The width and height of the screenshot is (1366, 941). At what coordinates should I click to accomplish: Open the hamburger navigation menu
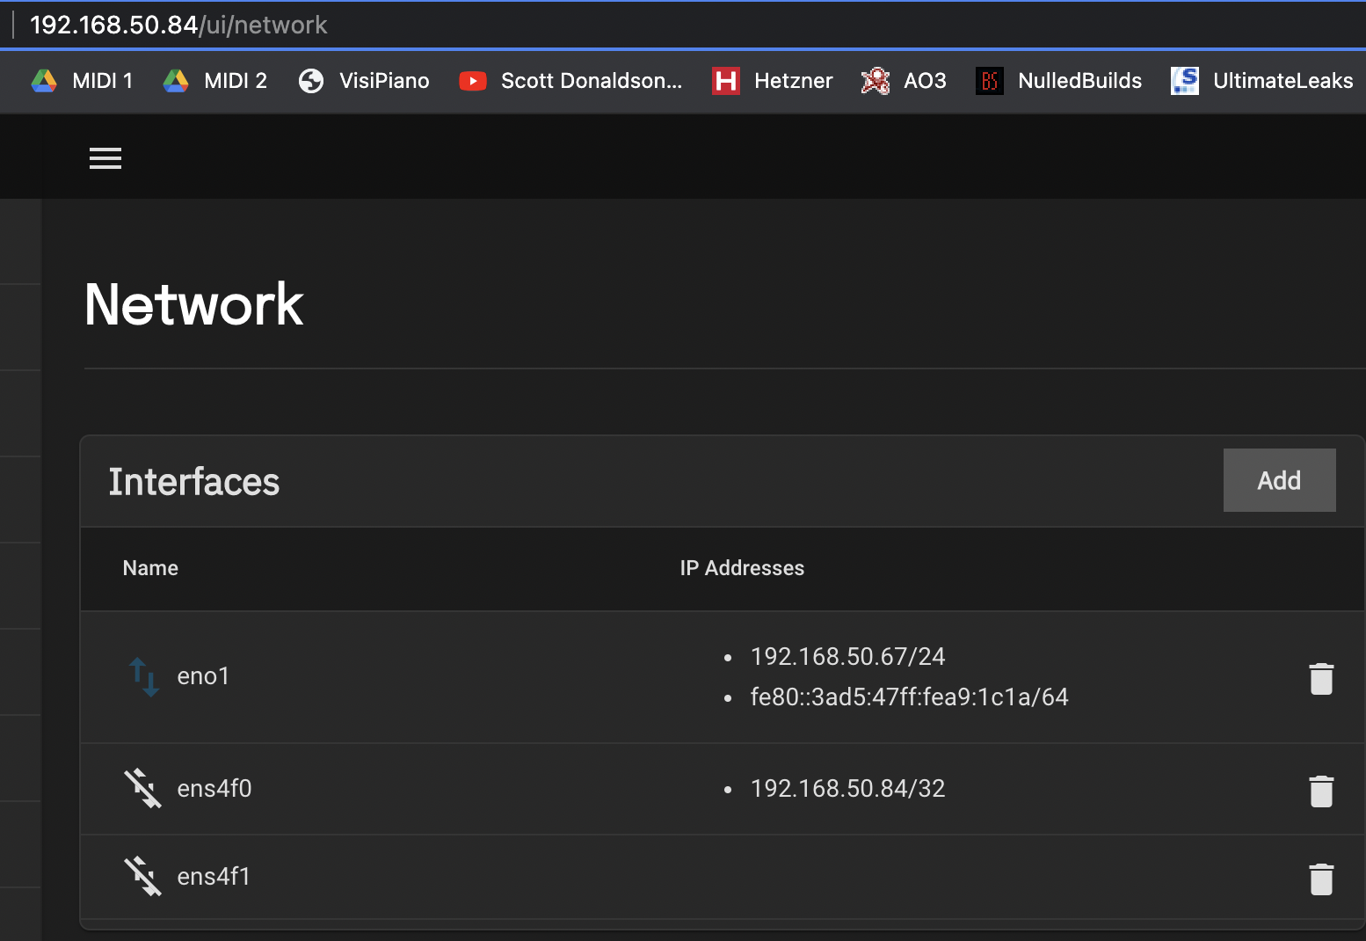coord(105,158)
